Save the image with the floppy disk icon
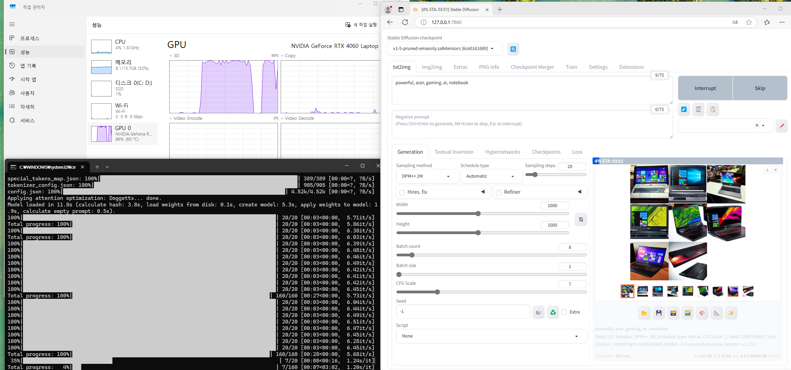 point(659,313)
